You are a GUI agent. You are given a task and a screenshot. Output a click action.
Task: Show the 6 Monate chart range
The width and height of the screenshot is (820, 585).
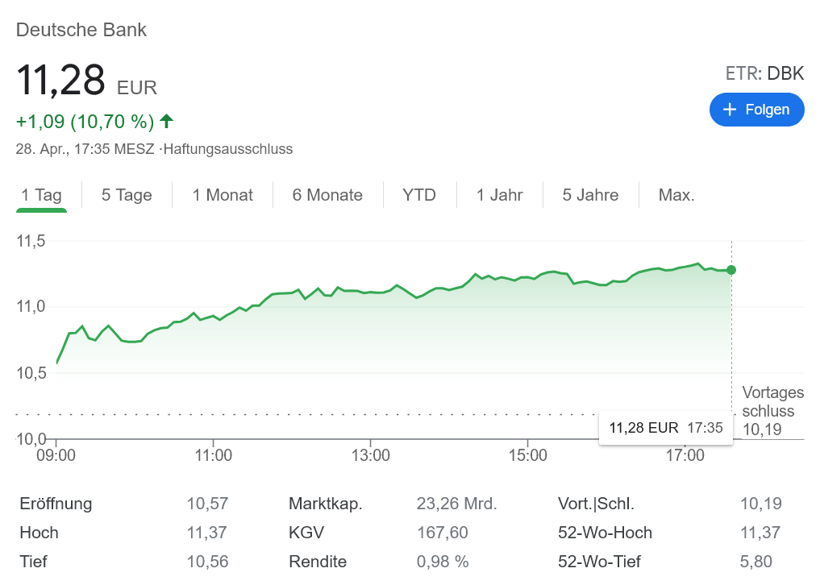tap(327, 195)
